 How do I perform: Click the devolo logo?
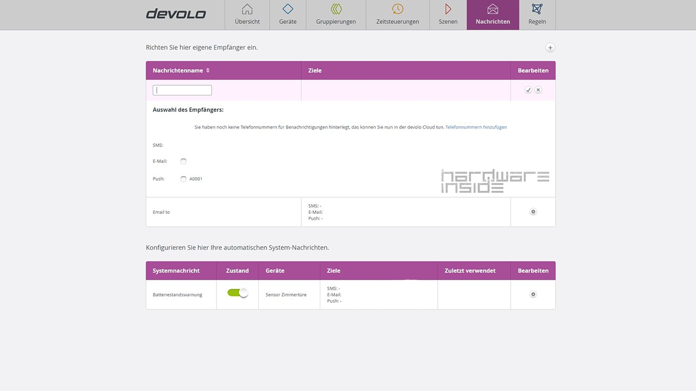(x=176, y=14)
